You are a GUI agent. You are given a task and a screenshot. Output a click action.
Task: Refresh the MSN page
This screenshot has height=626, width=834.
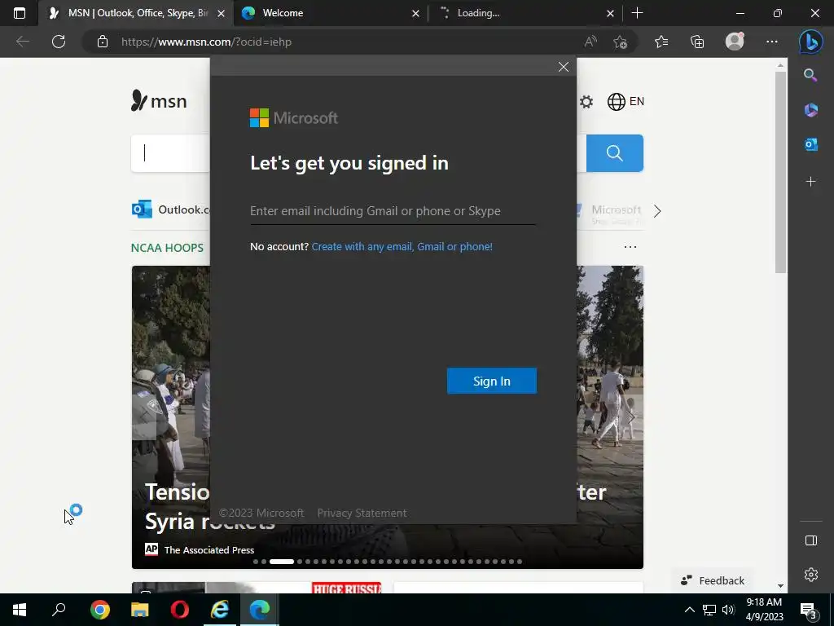(x=59, y=42)
